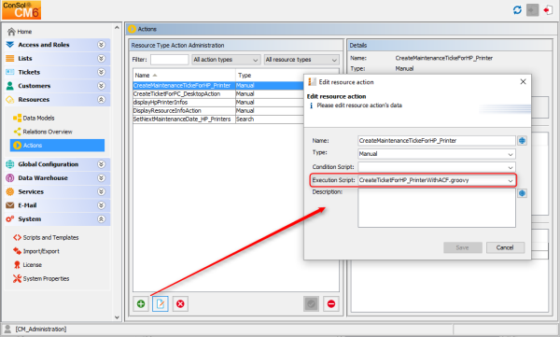Click the green add action icon
This screenshot has height=337, width=560.
(x=141, y=303)
